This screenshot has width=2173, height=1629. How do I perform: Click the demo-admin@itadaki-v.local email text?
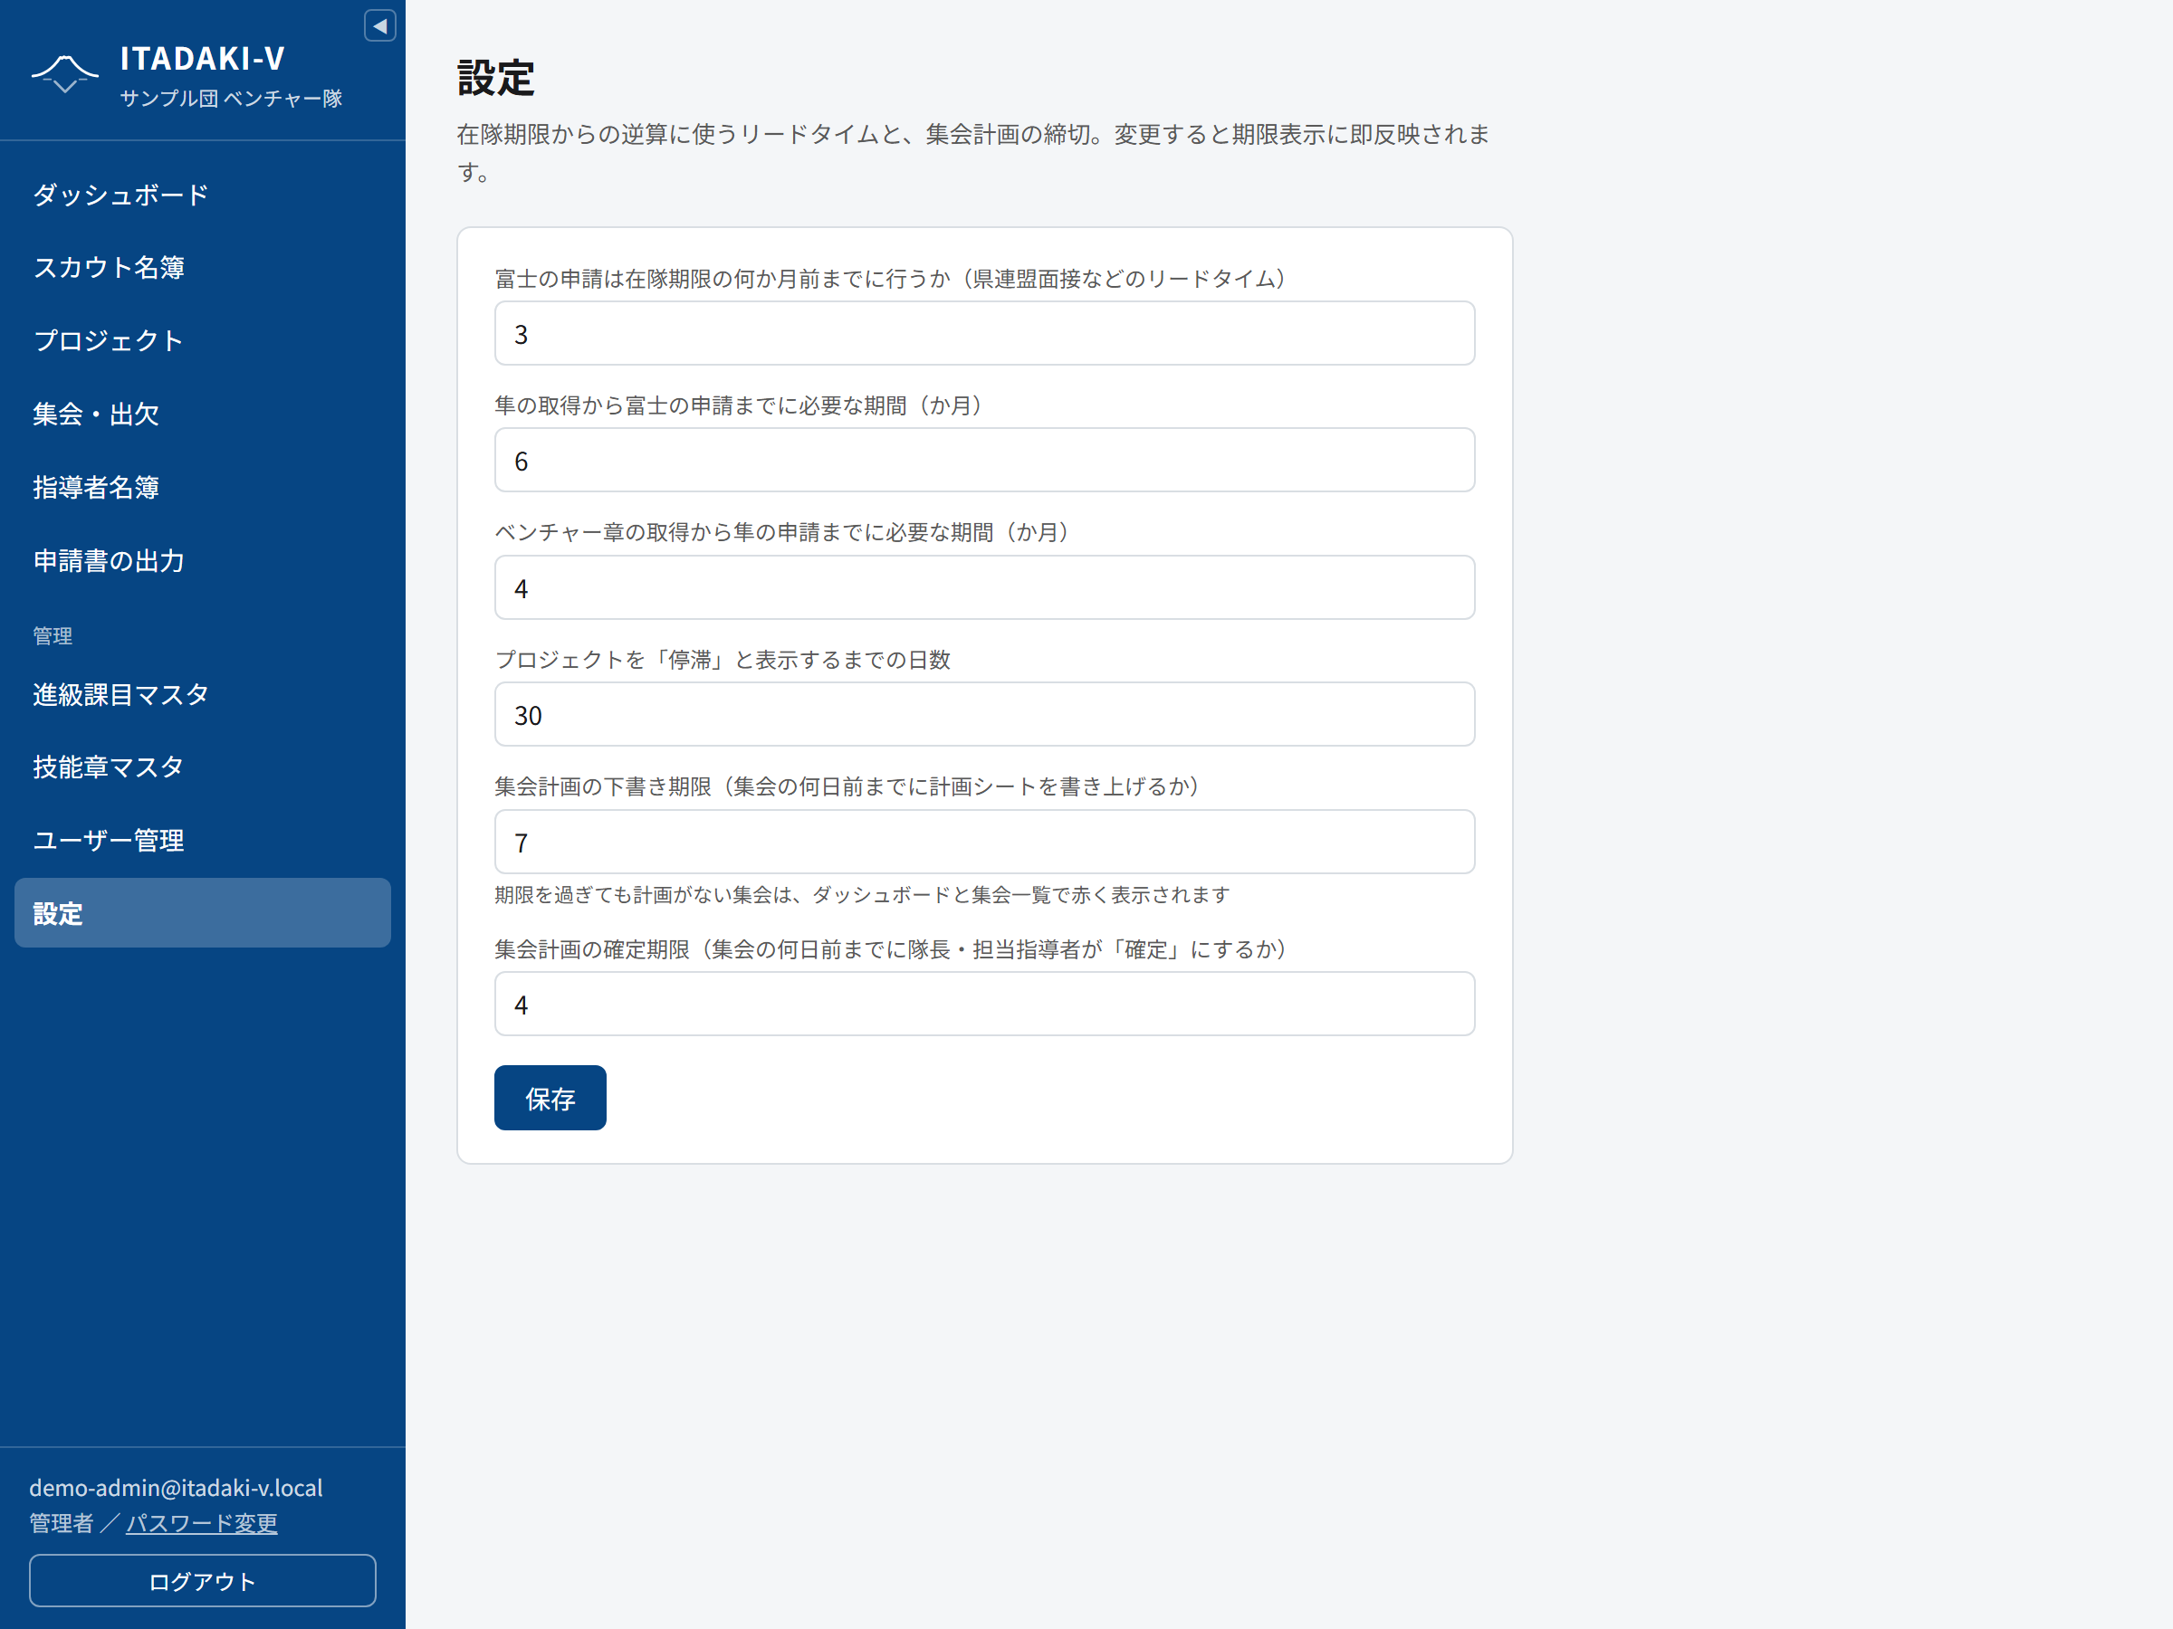click(176, 1488)
